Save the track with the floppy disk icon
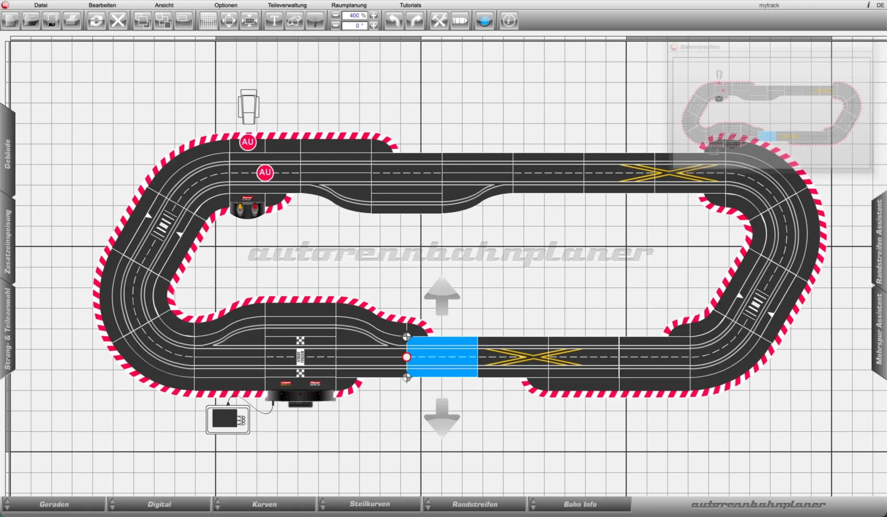Screen dimensions: 887x517 51,21
